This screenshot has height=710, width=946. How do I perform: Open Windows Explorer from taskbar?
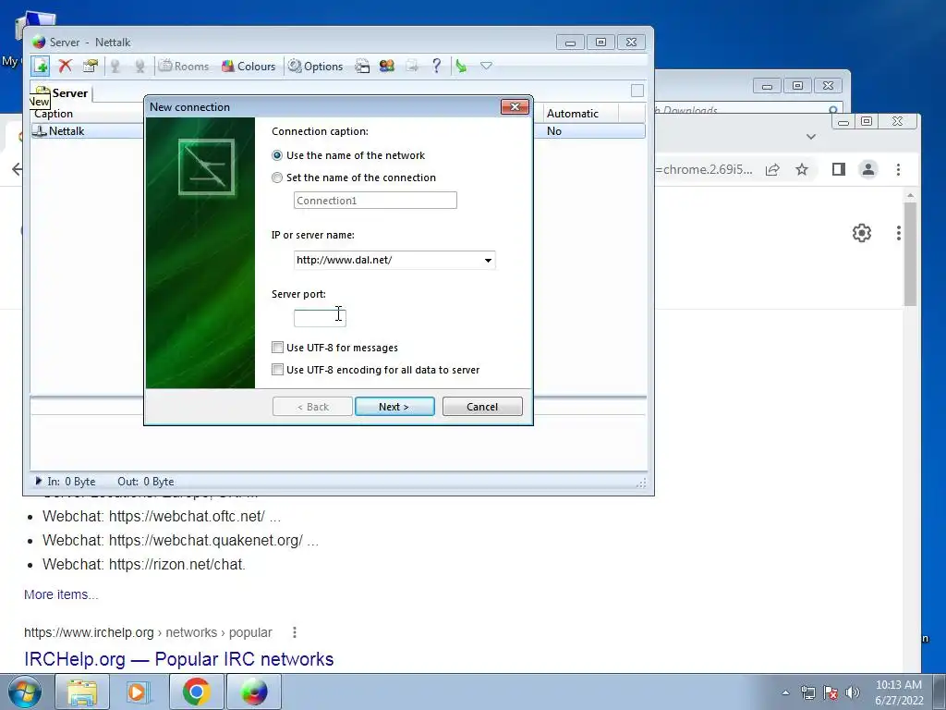point(82,692)
